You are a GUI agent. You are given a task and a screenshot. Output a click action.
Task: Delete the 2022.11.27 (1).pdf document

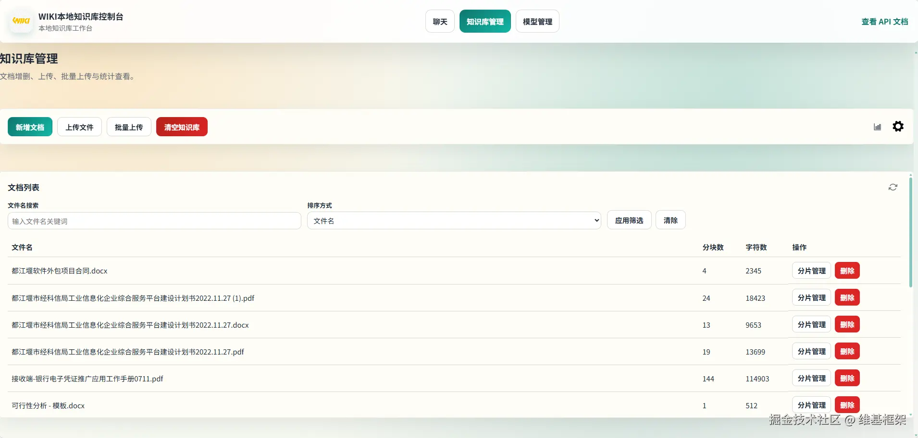point(847,297)
